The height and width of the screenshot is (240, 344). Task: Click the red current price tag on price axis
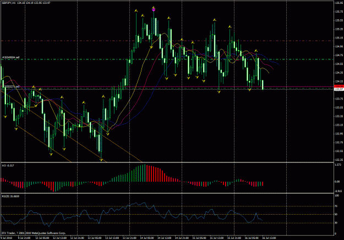tap(338, 86)
